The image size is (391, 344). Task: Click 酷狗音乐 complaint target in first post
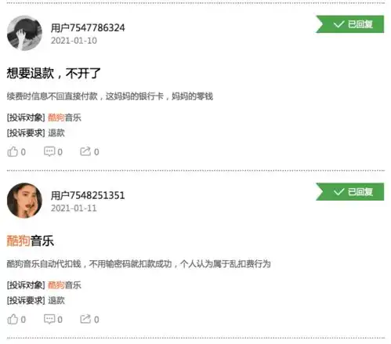coord(64,118)
